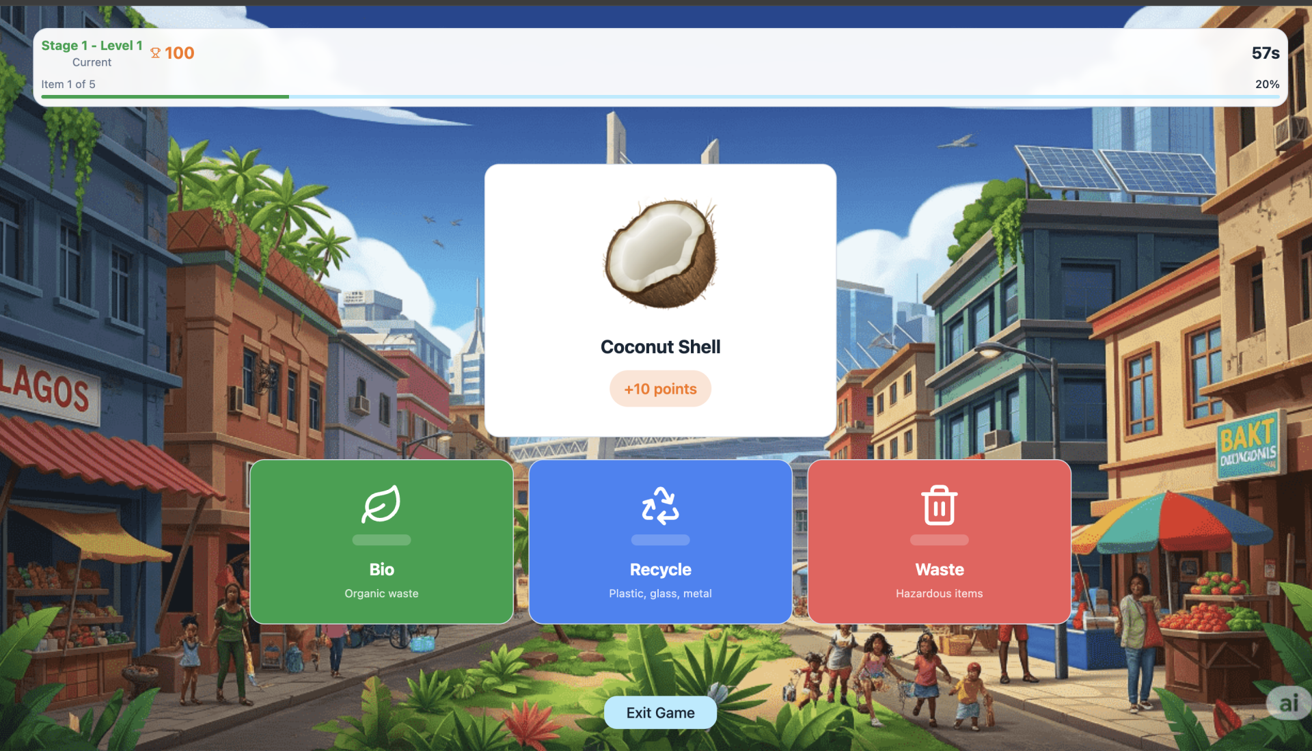Click the ai badge icon in the corner

[1288, 702]
